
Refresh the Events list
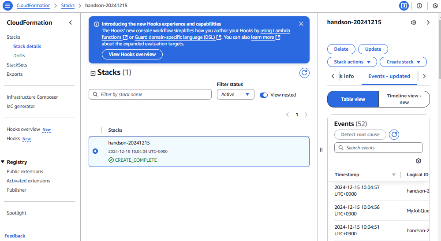coord(394,134)
